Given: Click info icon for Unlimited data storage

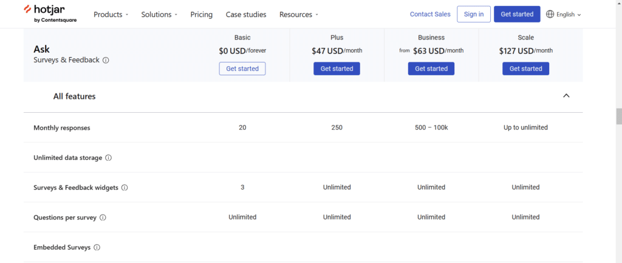Looking at the screenshot, I should [x=108, y=158].
